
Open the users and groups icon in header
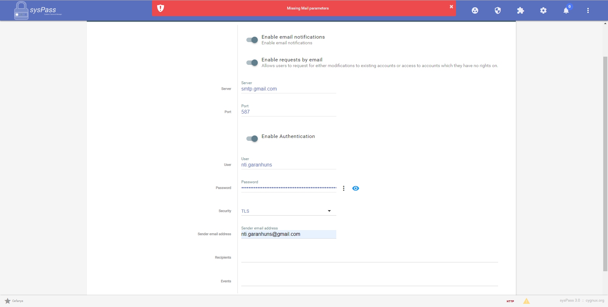pyautogui.click(x=475, y=10)
